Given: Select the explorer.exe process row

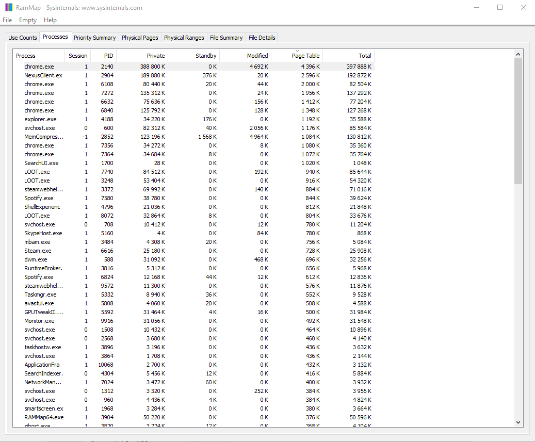Looking at the screenshot, I should (x=194, y=119).
